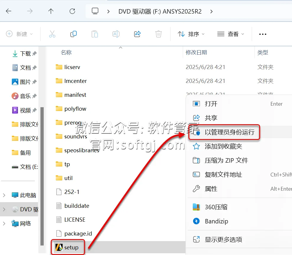Select the soundvrs folder
This screenshot has height=255, width=292.
tap(71, 136)
